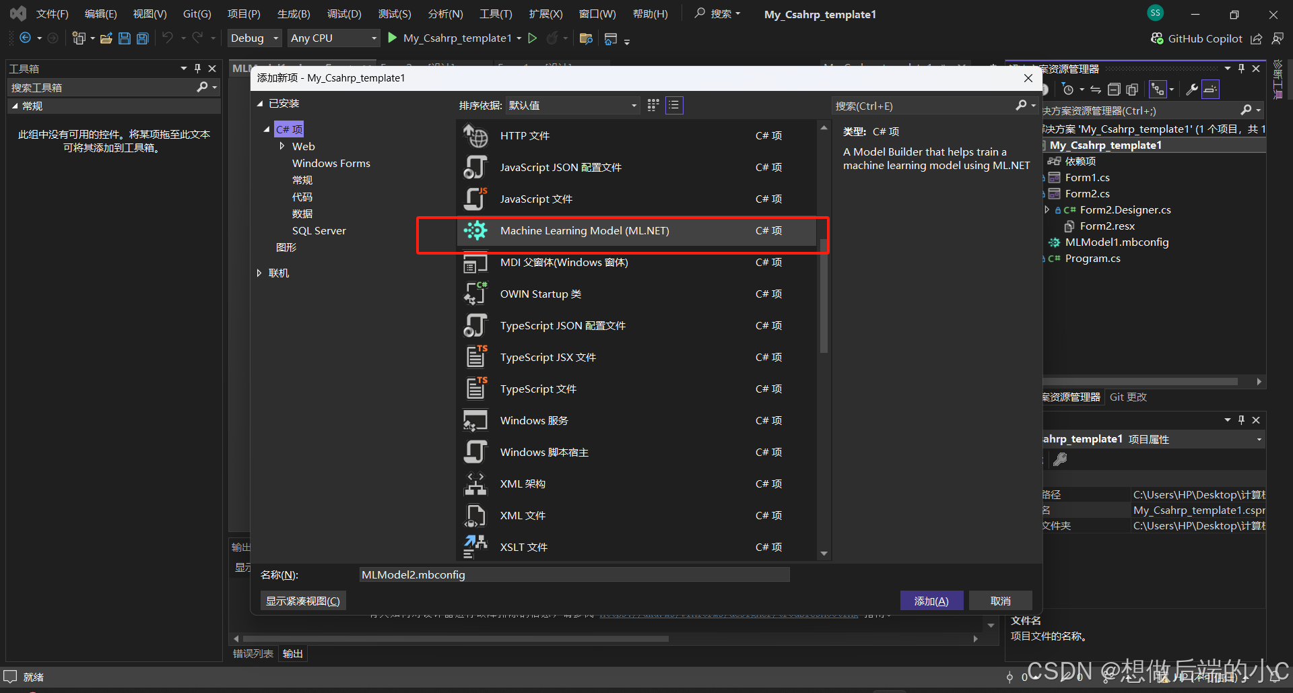This screenshot has height=693, width=1293.
Task: Switch to the 错误列表 tab
Action: (253, 653)
